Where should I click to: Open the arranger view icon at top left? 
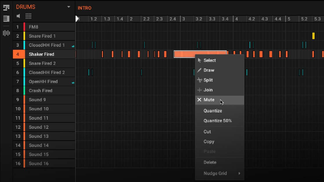(x=6, y=8)
